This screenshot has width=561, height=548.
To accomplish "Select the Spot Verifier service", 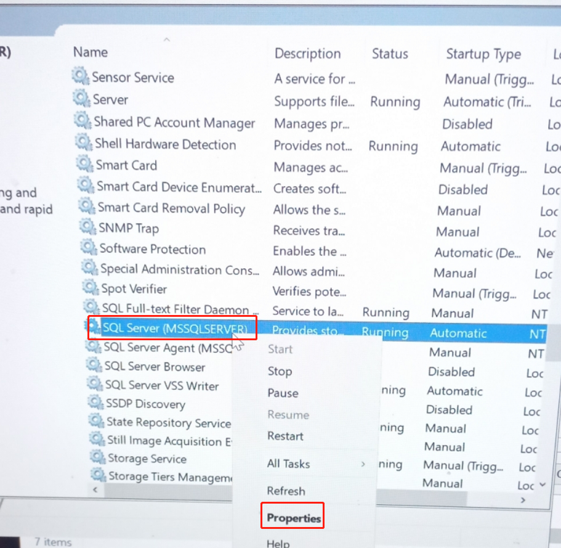I will point(134,288).
